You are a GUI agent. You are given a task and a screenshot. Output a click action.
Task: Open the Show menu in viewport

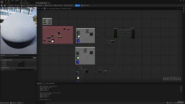[x=15, y=8]
